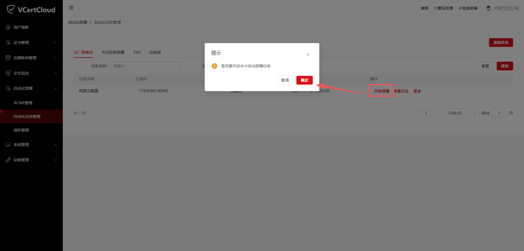
Task: Click the VCertCloud shield logo
Action: pyautogui.click(x=11, y=9)
